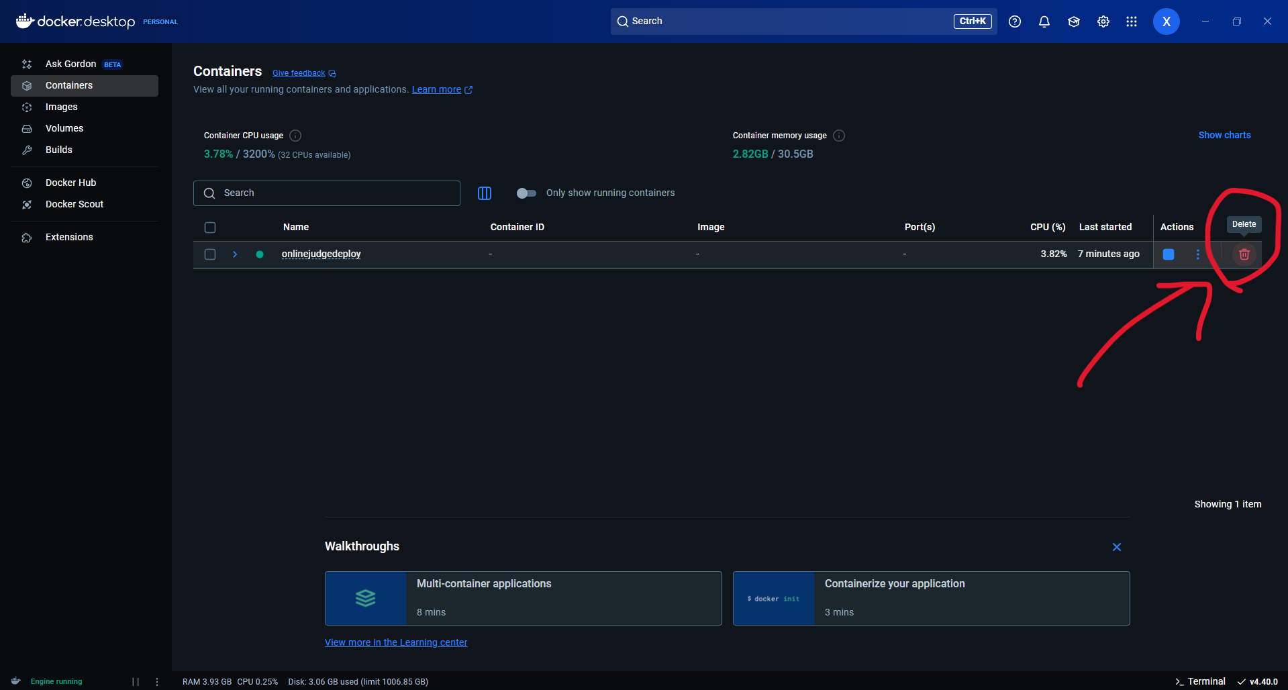
Task: Check the select-all containers checkbox
Action: 210,228
